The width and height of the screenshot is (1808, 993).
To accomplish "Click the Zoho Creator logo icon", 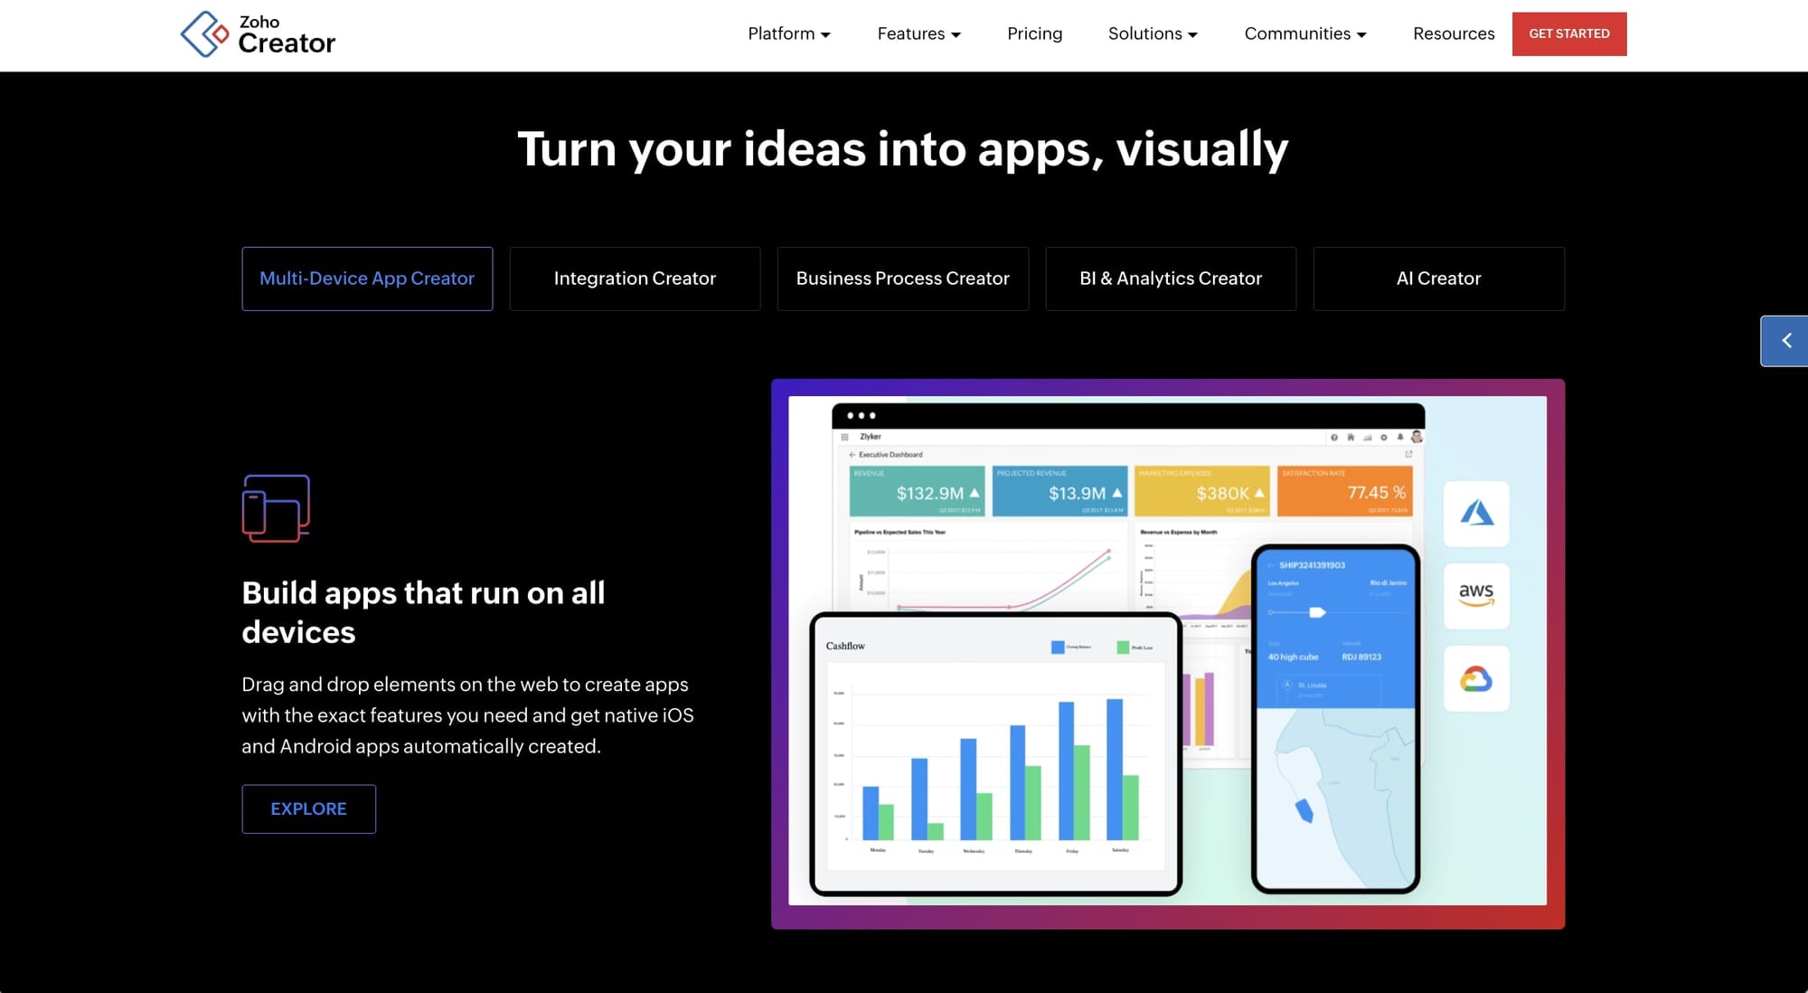I will tap(201, 33).
